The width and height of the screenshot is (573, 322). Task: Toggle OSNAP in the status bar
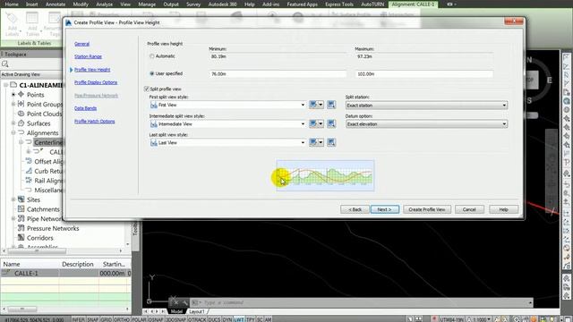click(x=156, y=319)
